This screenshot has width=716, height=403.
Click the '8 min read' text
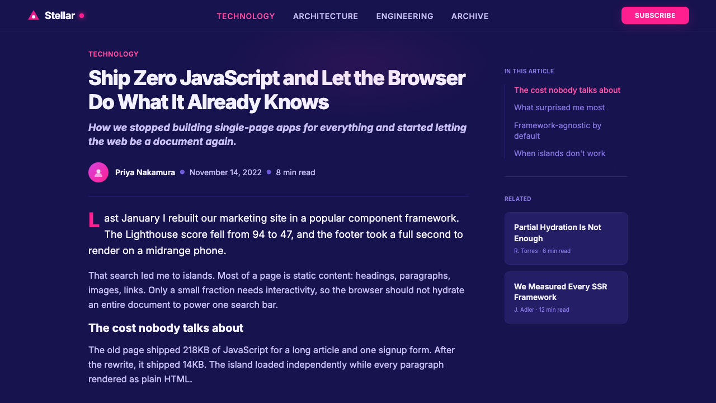[x=295, y=172]
